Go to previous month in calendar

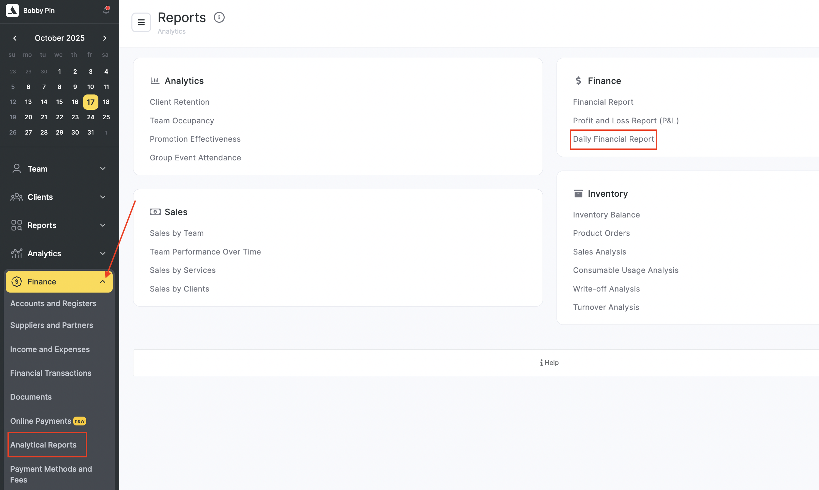pos(15,38)
